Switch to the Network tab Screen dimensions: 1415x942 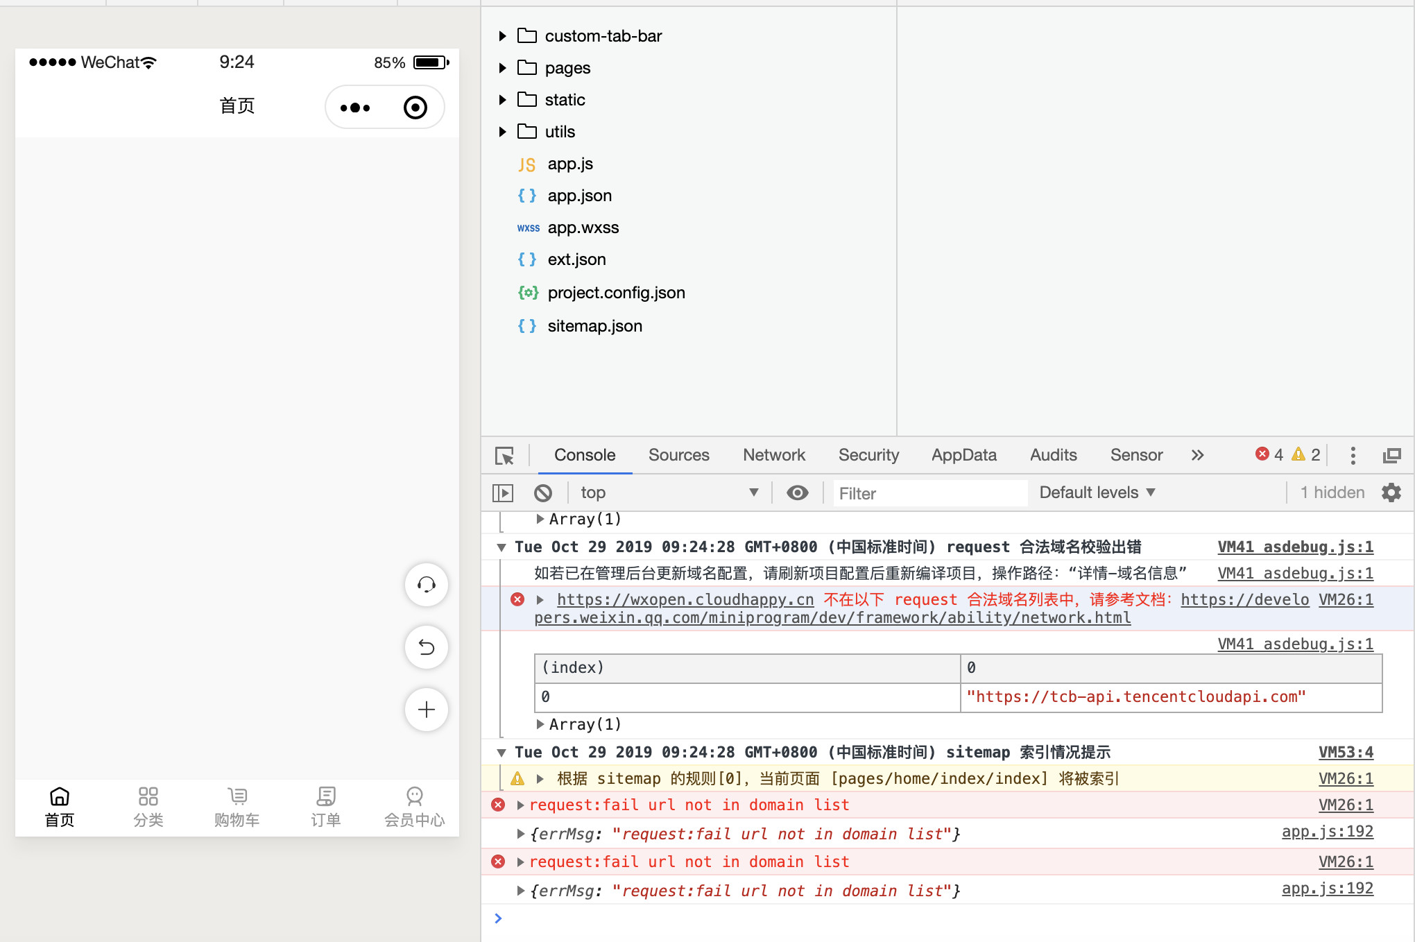tap(773, 455)
